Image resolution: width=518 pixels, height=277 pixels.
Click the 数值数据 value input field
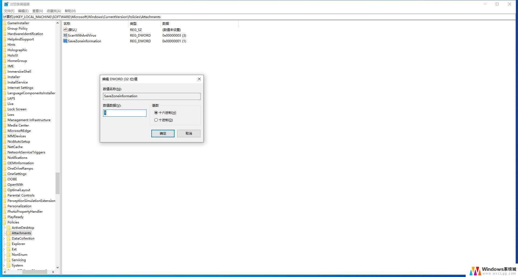125,113
